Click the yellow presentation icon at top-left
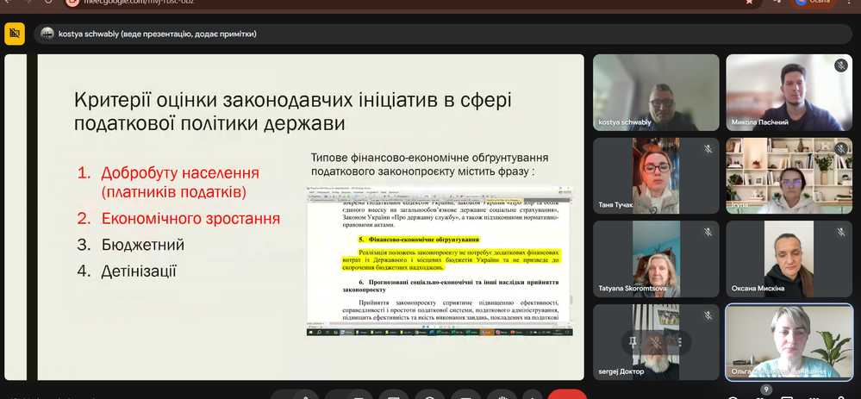The height and width of the screenshot is (399, 861). (15, 34)
